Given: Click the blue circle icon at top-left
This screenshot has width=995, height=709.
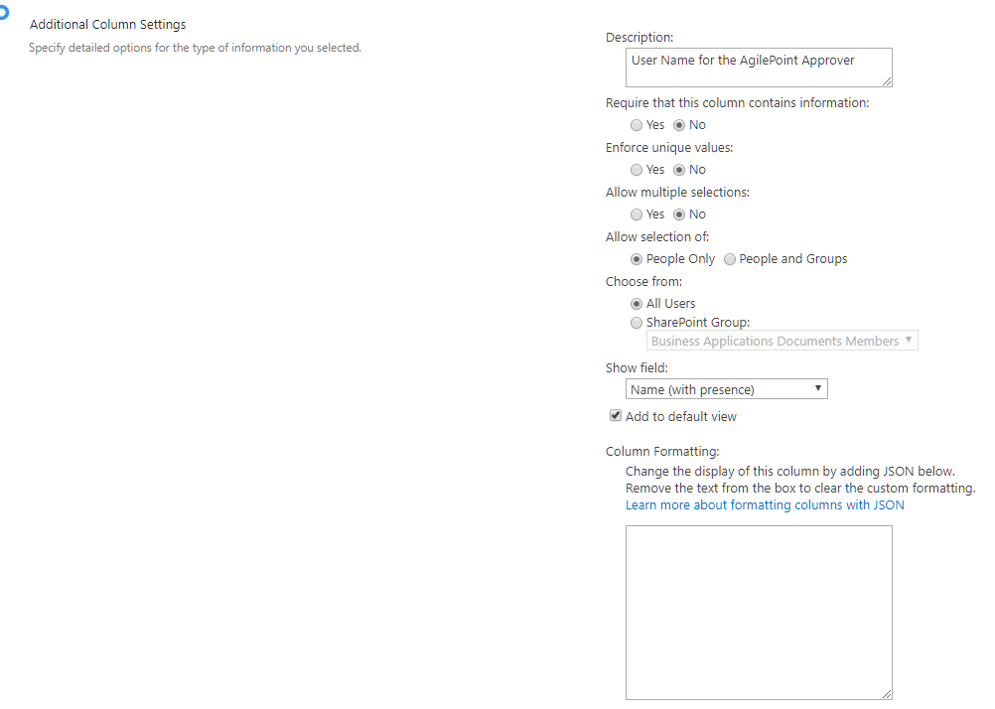Looking at the screenshot, I should tap(3, 11).
